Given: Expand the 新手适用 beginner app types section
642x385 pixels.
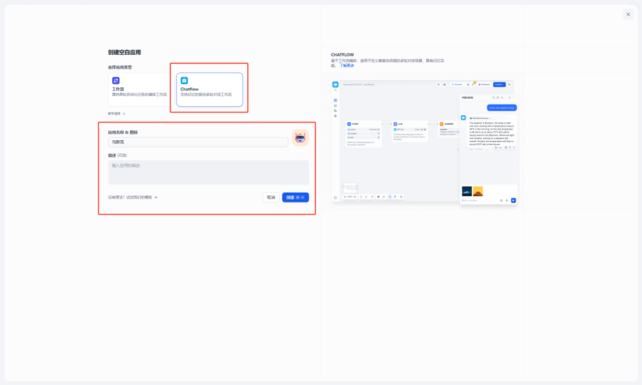Looking at the screenshot, I should tap(117, 113).
